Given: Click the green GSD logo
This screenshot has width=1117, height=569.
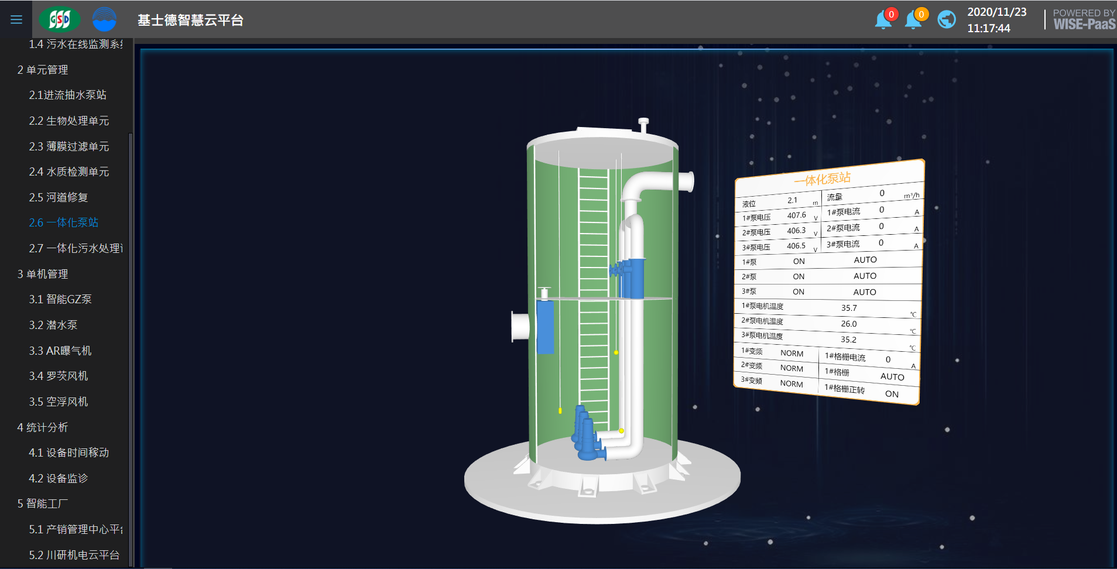Looking at the screenshot, I should (x=59, y=19).
